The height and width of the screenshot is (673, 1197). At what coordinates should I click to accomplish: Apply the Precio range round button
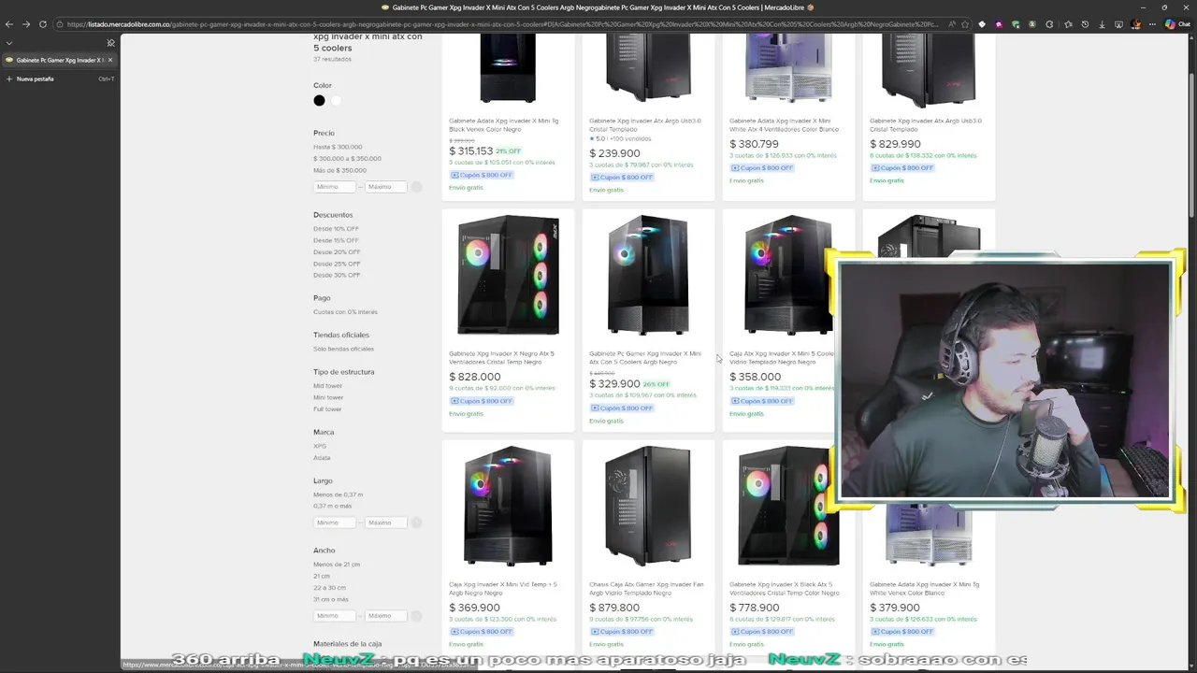[416, 187]
